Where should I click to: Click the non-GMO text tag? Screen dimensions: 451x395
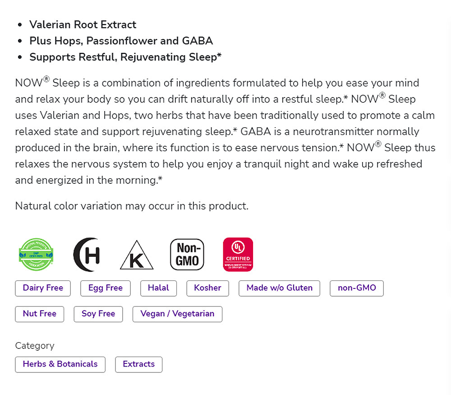click(357, 288)
